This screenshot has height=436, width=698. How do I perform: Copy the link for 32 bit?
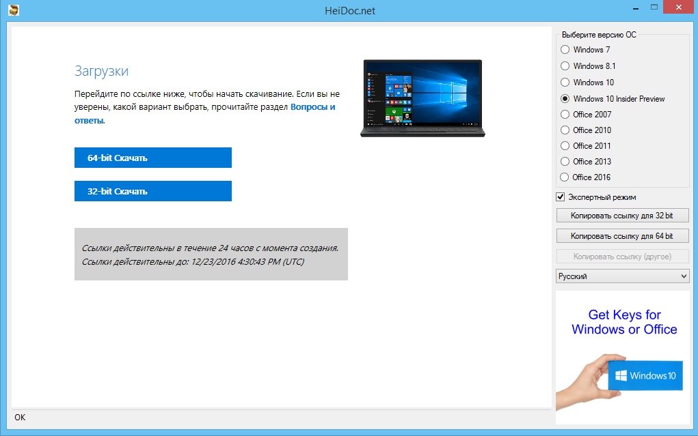[x=622, y=216]
